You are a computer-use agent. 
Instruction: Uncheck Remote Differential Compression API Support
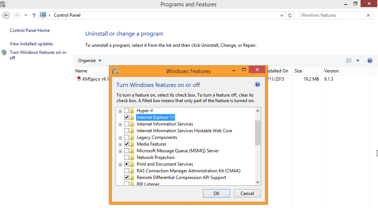127,178
